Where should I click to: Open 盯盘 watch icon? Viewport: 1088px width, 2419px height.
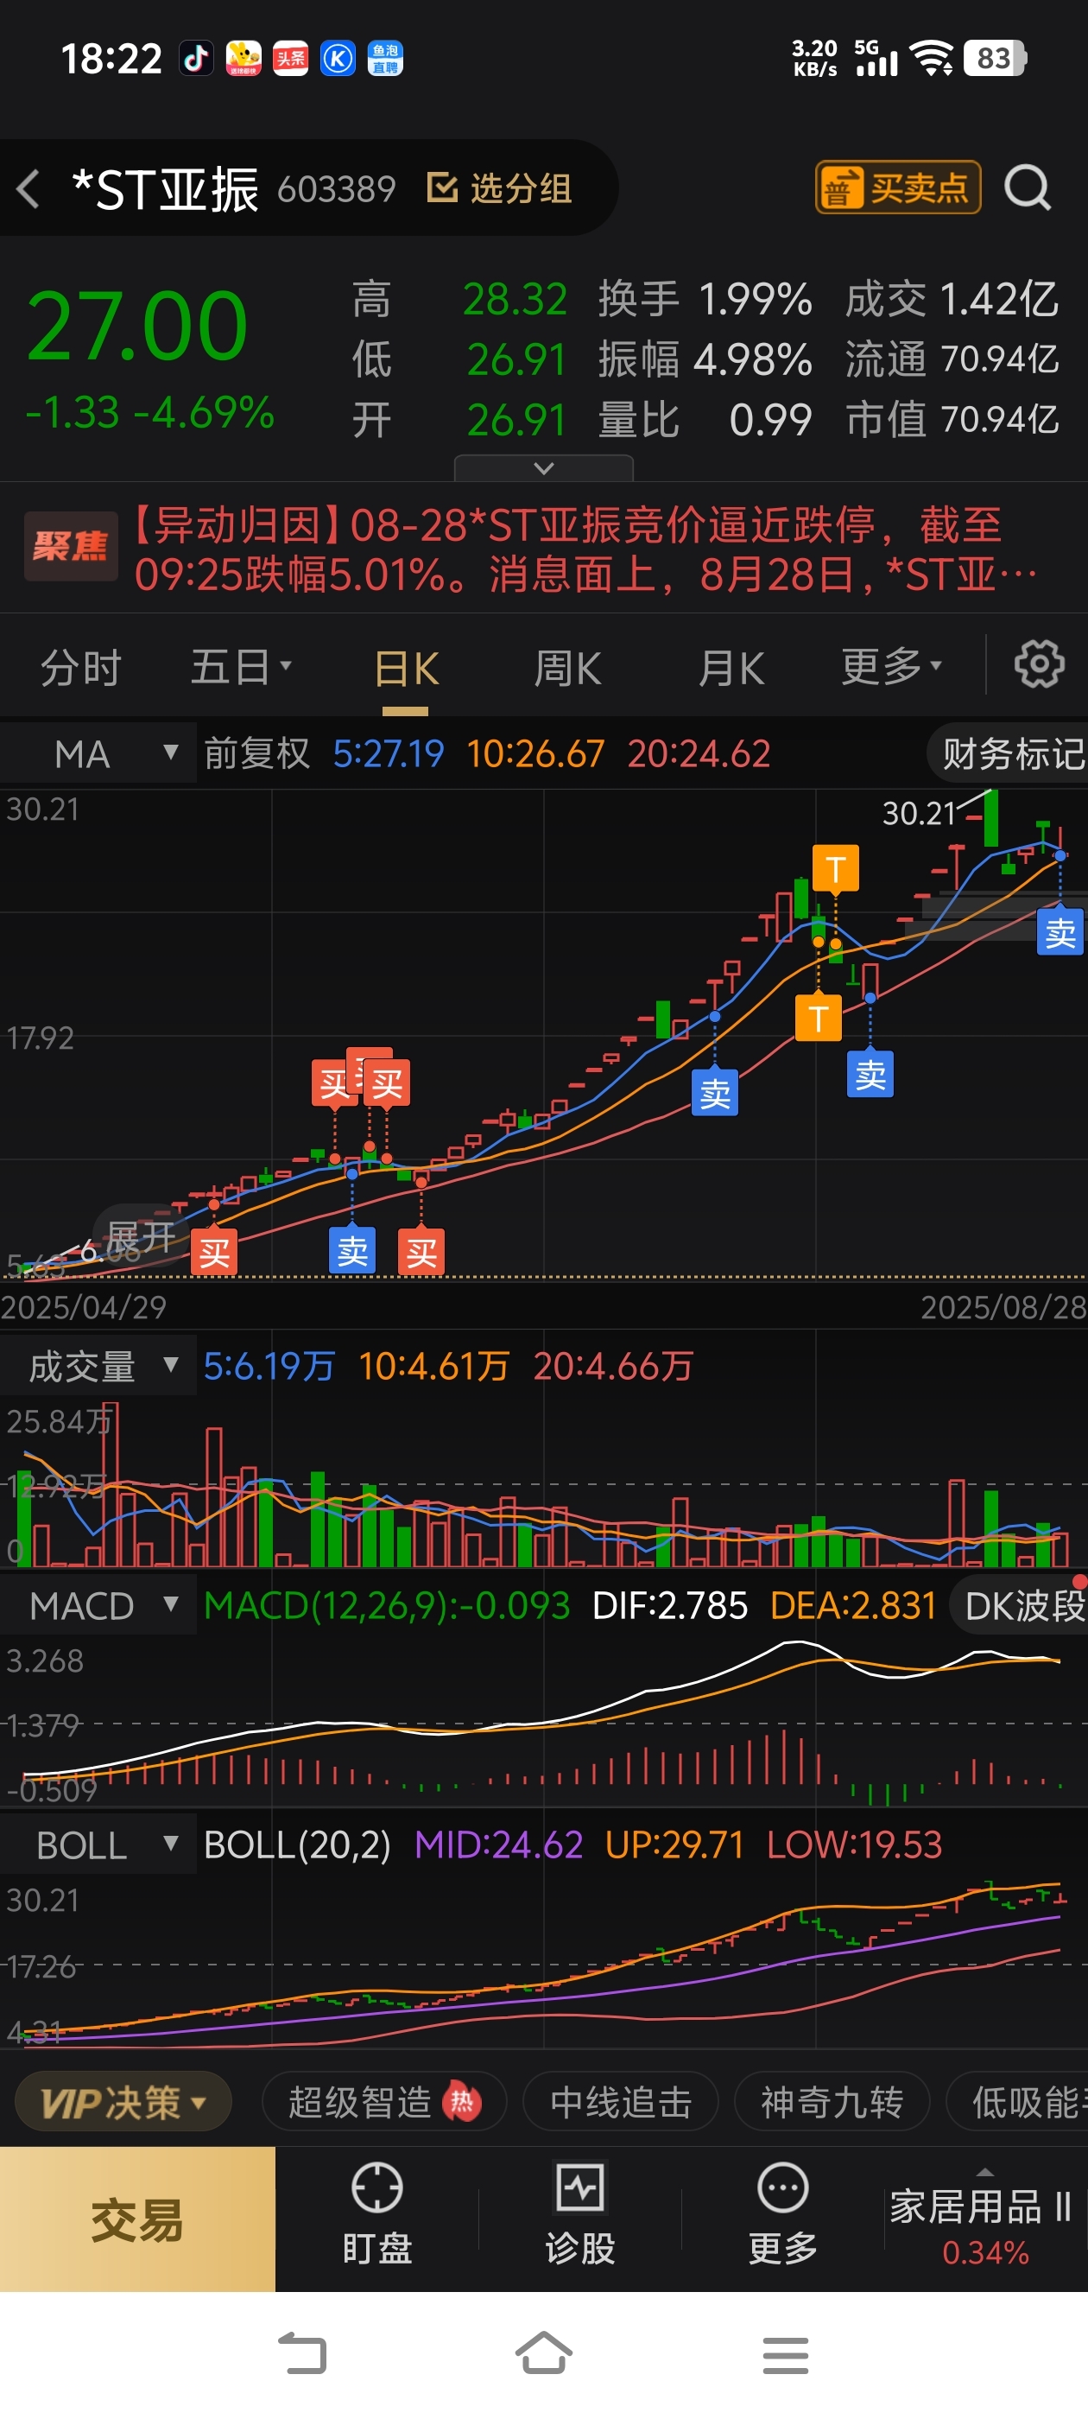pyautogui.click(x=376, y=2214)
